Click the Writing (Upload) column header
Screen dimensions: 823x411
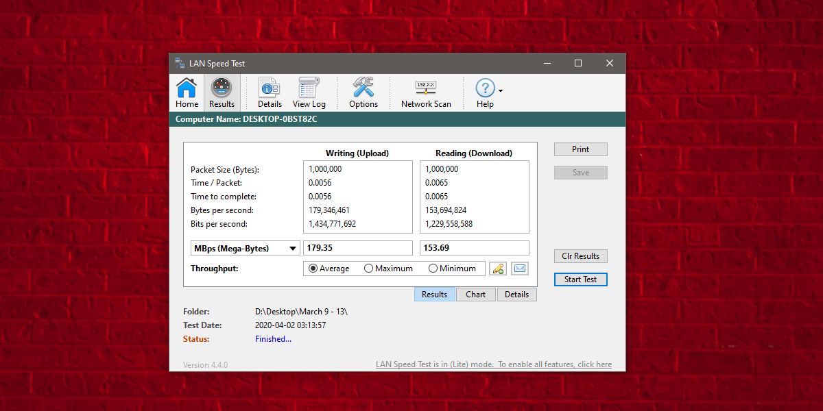[357, 153]
